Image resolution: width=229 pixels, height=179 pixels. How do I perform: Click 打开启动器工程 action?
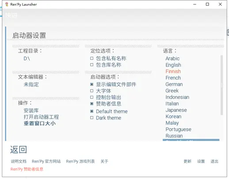coord(41,117)
